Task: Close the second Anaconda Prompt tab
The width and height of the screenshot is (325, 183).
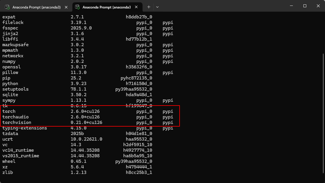Action: 136,7
